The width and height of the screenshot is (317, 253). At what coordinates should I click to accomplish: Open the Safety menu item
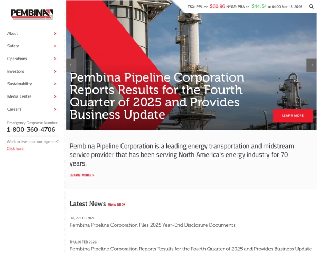click(13, 46)
